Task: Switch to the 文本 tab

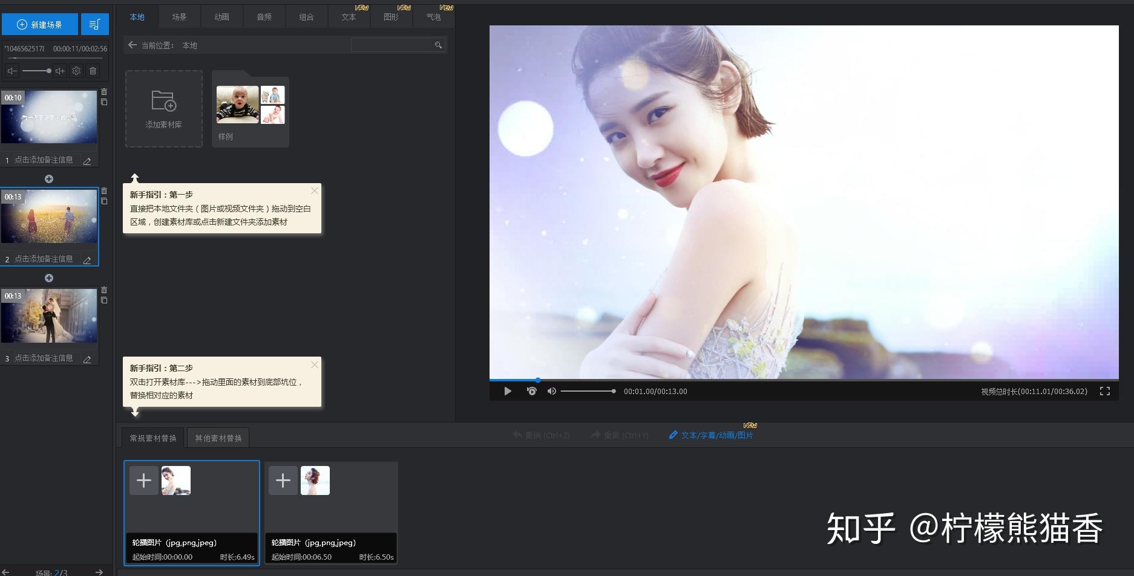Action: (x=349, y=17)
